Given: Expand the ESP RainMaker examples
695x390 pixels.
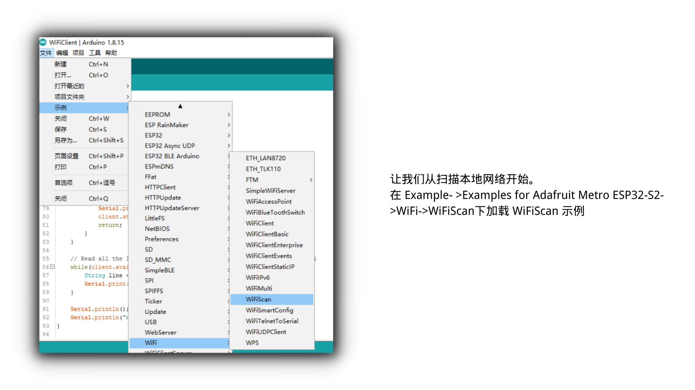Looking at the screenshot, I should tap(180, 125).
